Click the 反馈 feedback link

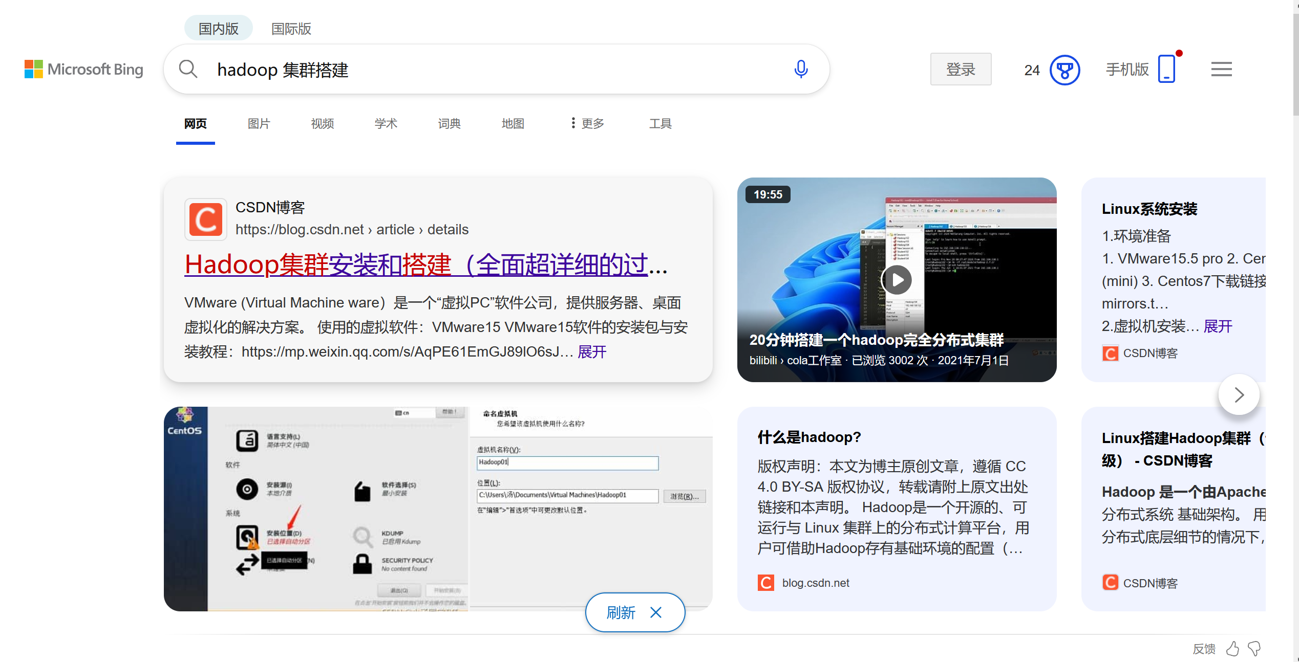1204,649
